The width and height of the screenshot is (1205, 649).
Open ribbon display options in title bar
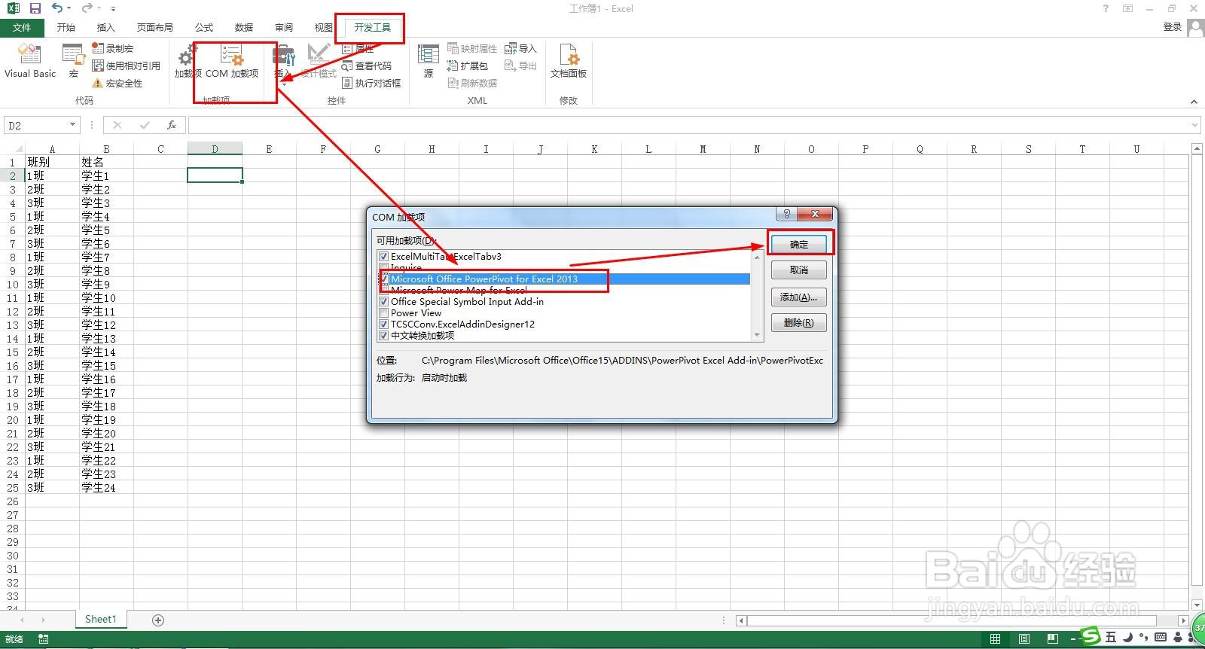(1127, 8)
